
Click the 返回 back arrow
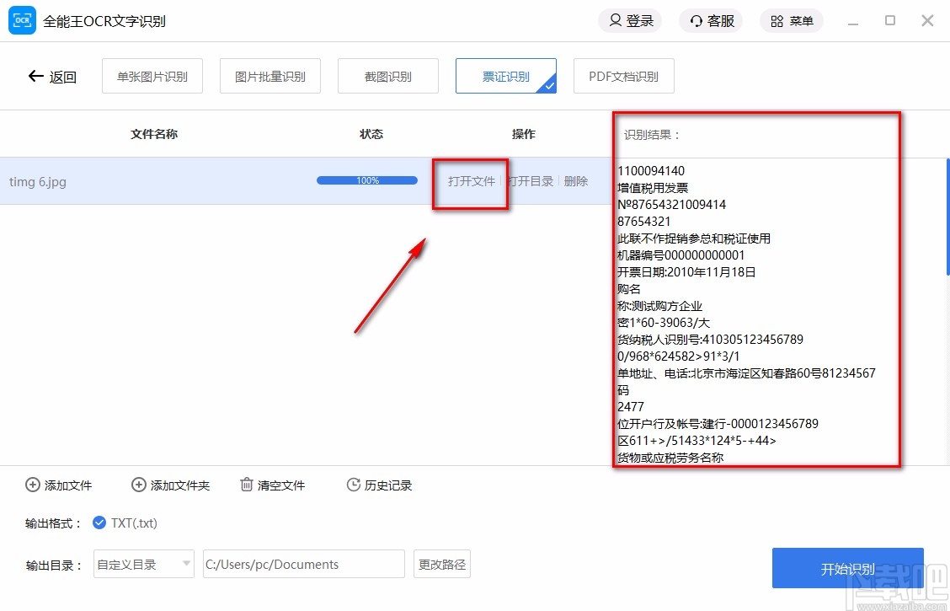point(35,75)
